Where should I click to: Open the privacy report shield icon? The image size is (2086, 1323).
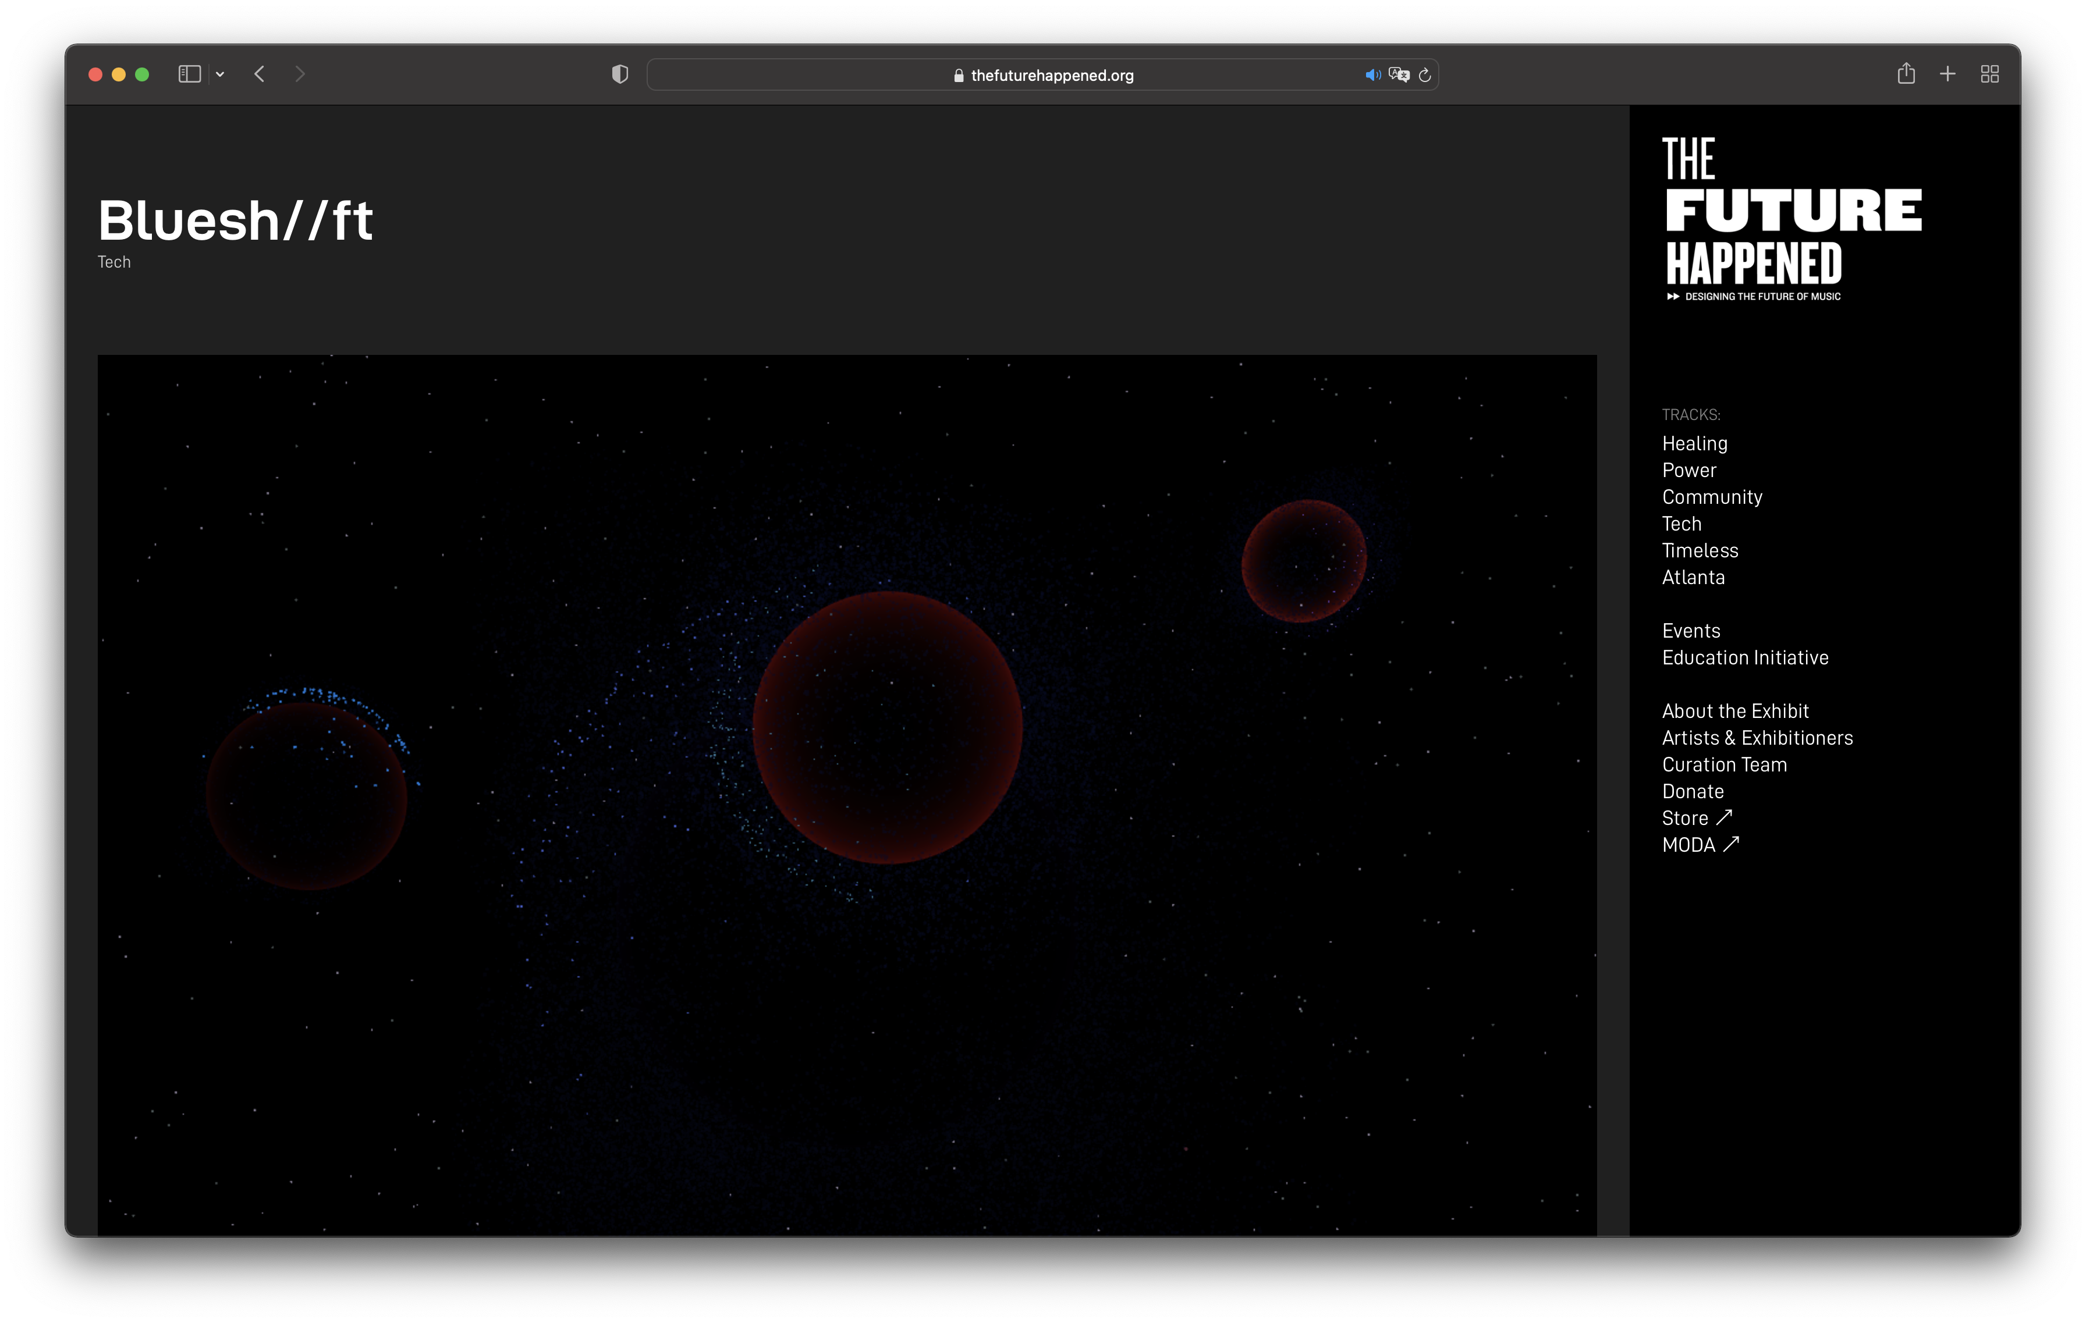pos(619,74)
